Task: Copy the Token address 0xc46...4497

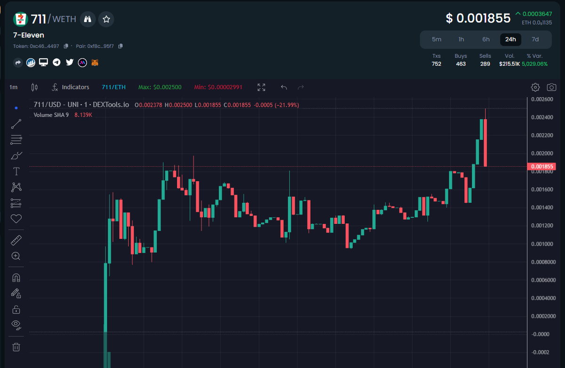Action: (66, 46)
